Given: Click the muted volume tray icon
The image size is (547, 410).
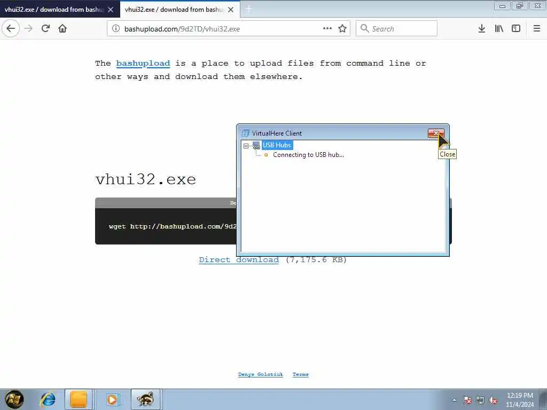Looking at the screenshot, I should [493, 400].
